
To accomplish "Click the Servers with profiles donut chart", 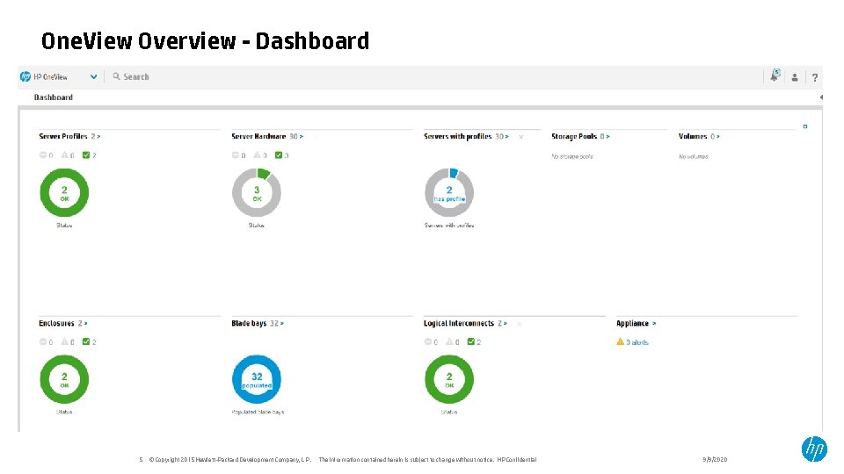I will point(449,192).
